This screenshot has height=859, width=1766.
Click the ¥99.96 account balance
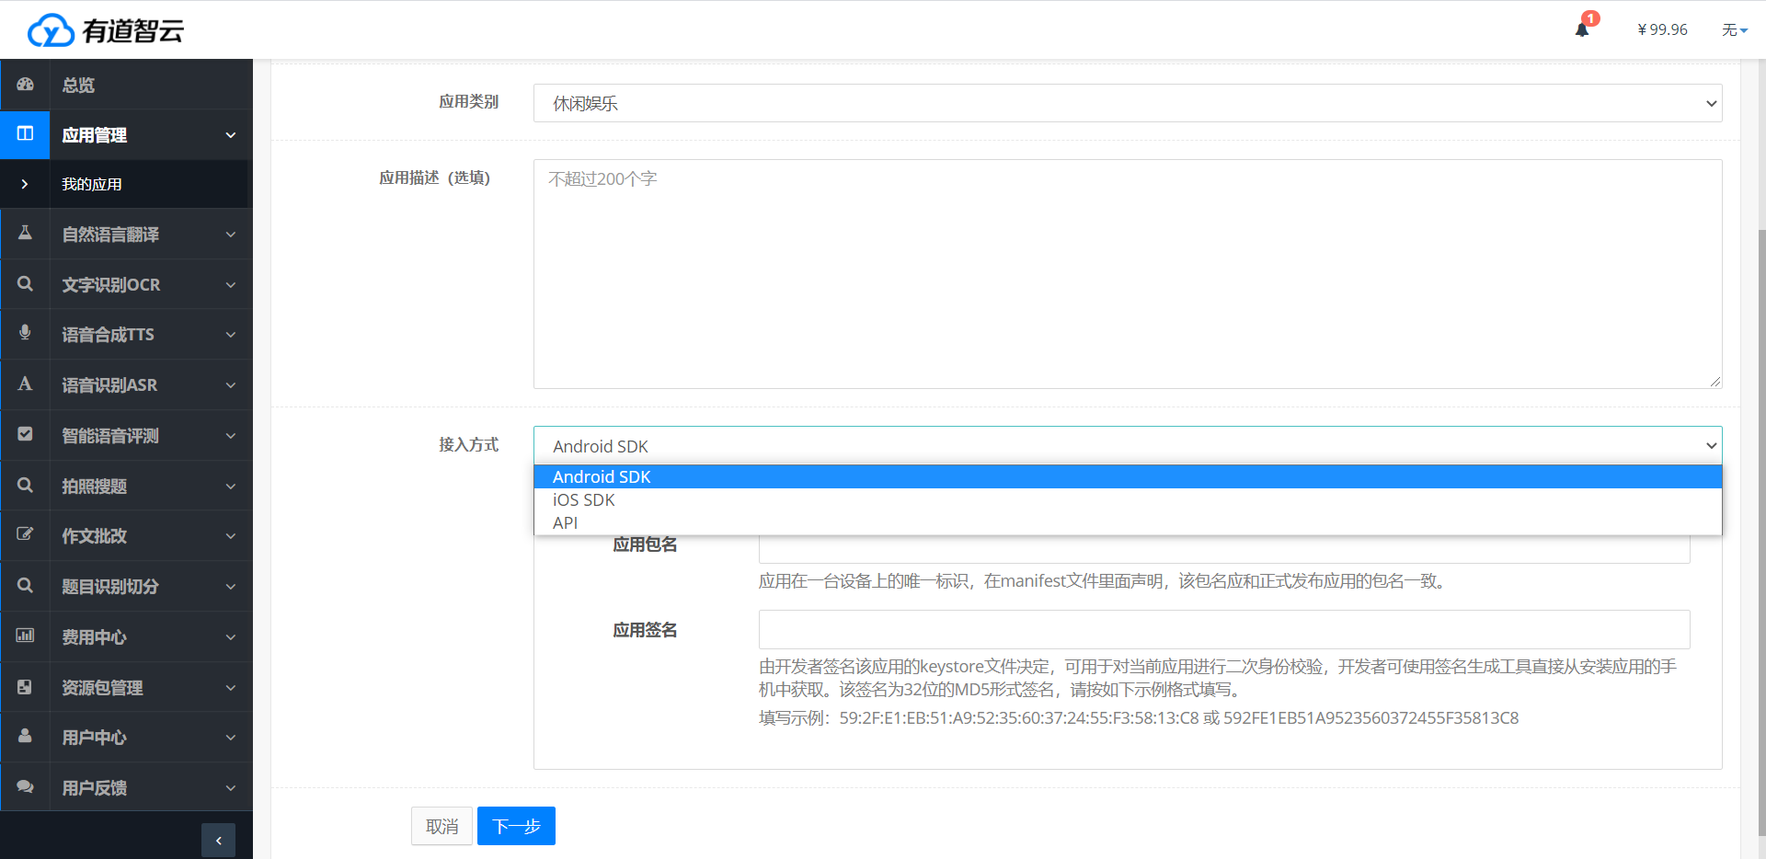click(1662, 29)
